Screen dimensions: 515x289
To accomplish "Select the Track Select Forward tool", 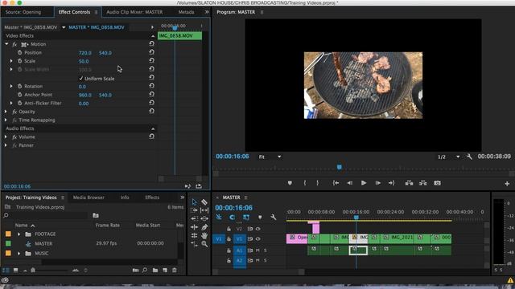I will [x=195, y=210].
